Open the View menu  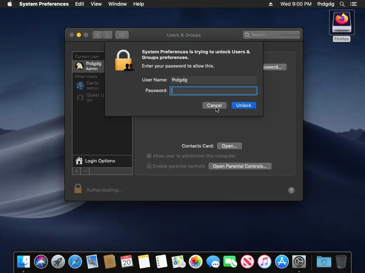click(96, 4)
